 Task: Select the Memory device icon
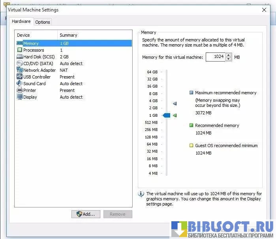coord(20,43)
